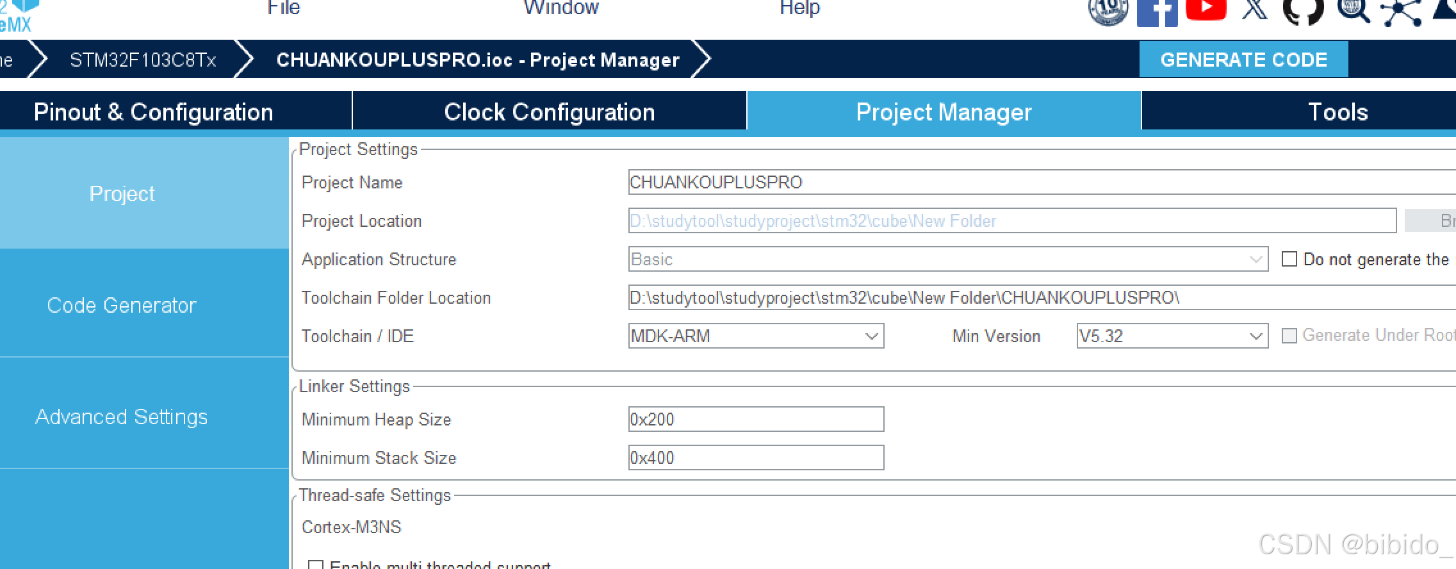Screen dimensions: 1456x569
Task: Open the ST Facebook page icon
Action: pos(1157,13)
